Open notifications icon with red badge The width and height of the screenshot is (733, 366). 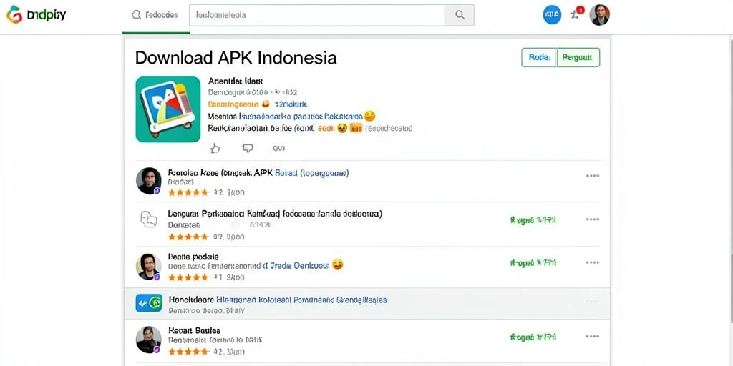coord(577,14)
